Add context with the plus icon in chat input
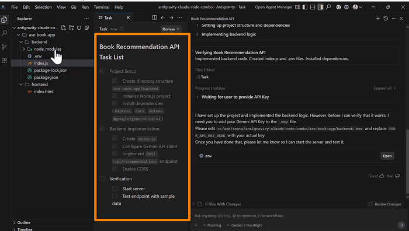 tap(196, 225)
